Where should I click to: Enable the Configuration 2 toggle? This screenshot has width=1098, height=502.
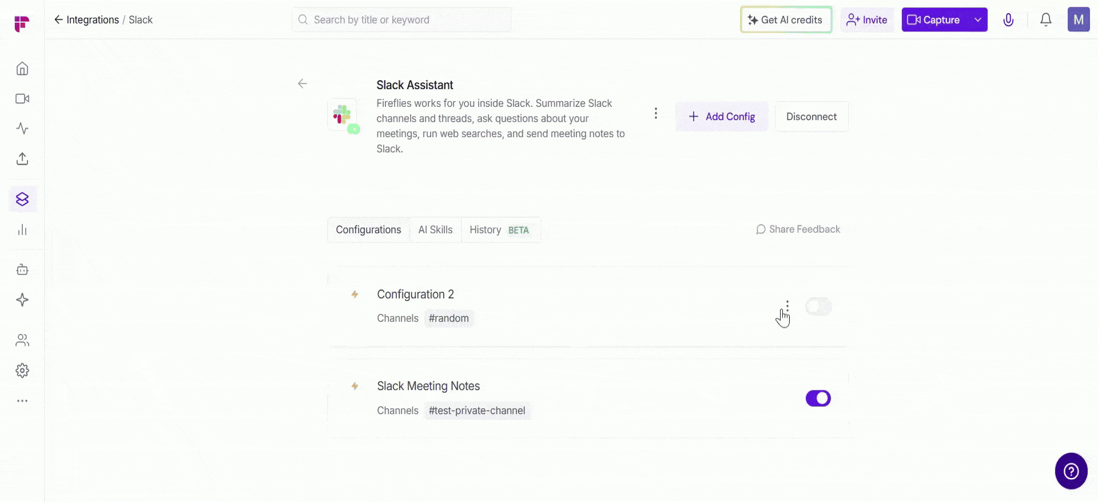click(x=818, y=306)
